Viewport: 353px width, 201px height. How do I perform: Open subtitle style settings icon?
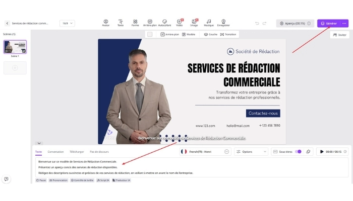point(308,152)
